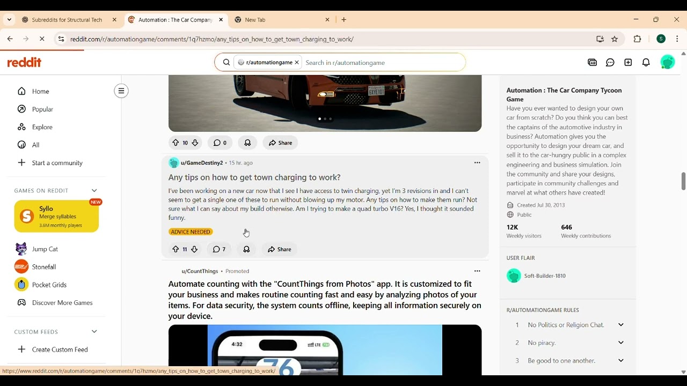Give award on town charging post
The height and width of the screenshot is (386, 687).
(246, 249)
